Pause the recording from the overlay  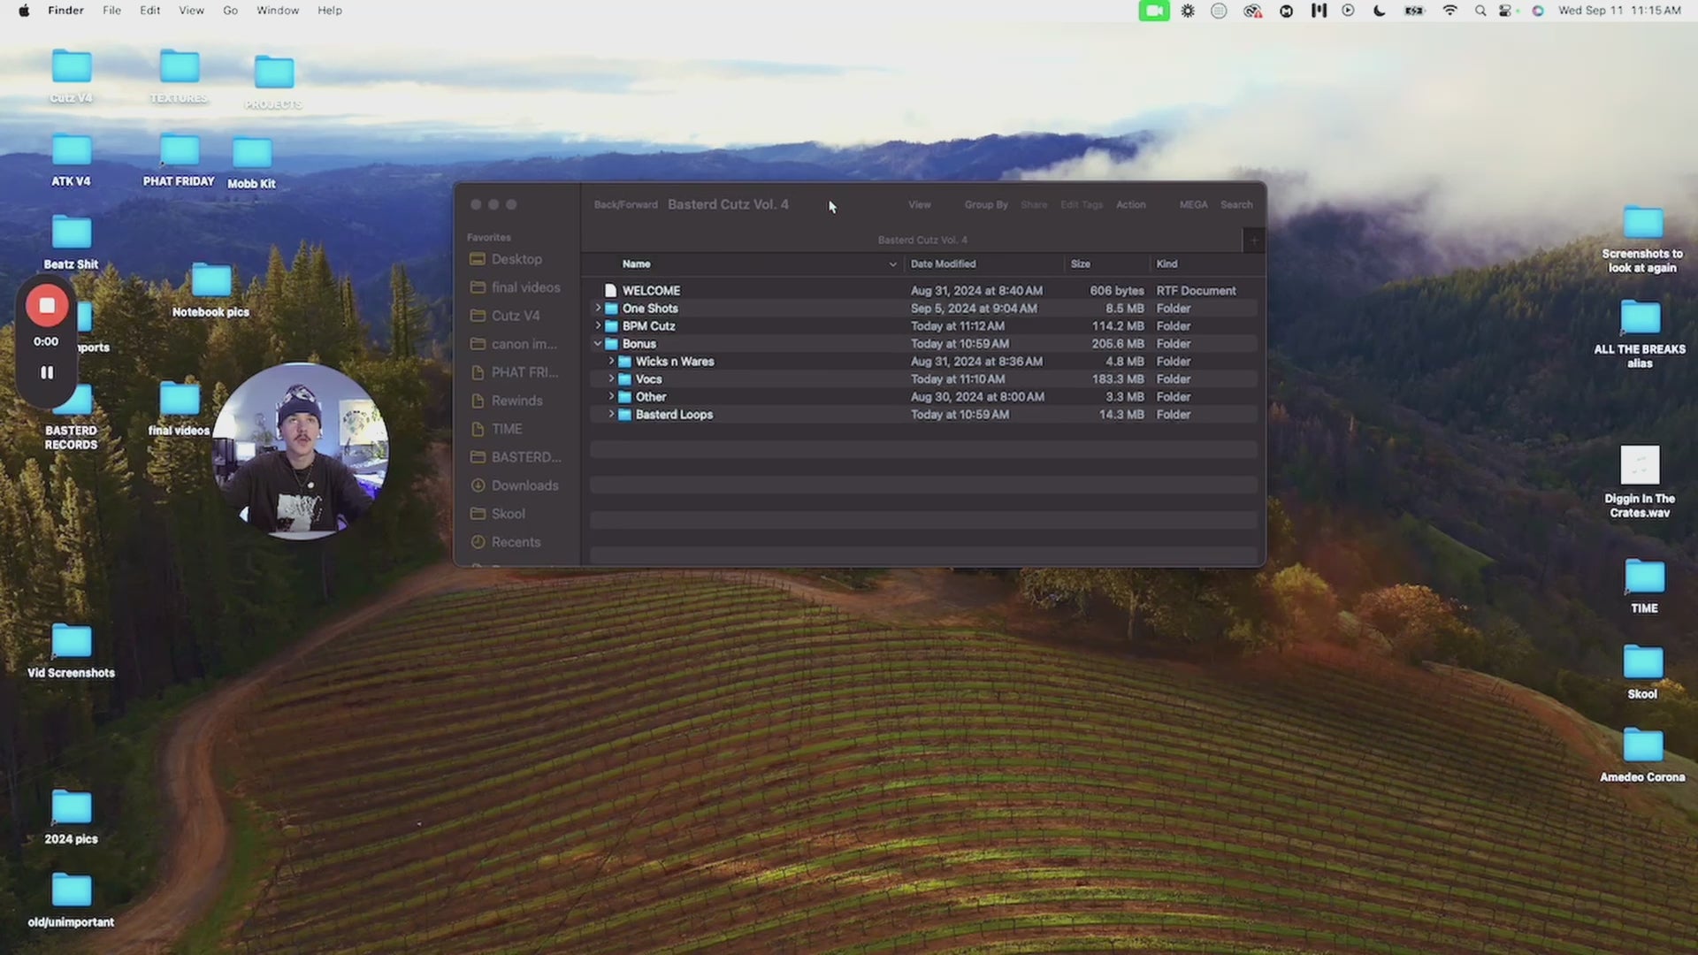pyautogui.click(x=47, y=373)
